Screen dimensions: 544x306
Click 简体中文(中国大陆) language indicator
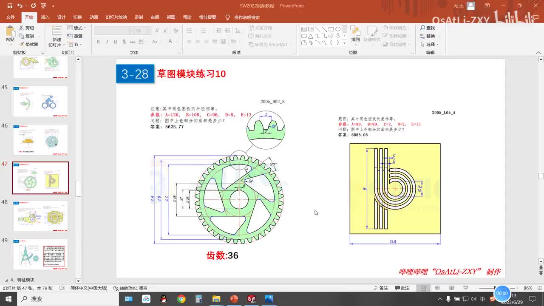[x=88, y=288]
